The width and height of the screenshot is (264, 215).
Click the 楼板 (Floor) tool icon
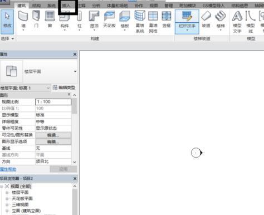point(125,16)
